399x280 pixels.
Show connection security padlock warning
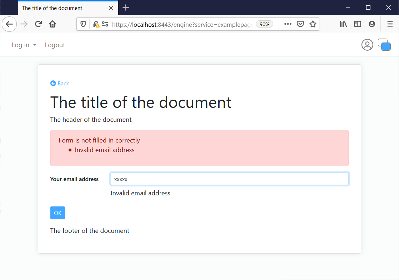point(96,24)
